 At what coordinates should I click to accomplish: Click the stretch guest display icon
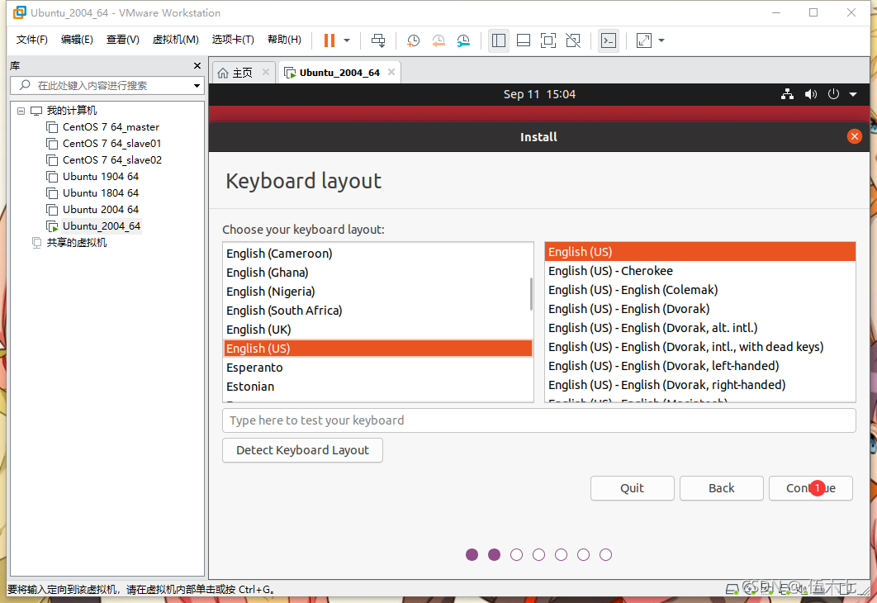pyautogui.click(x=644, y=40)
